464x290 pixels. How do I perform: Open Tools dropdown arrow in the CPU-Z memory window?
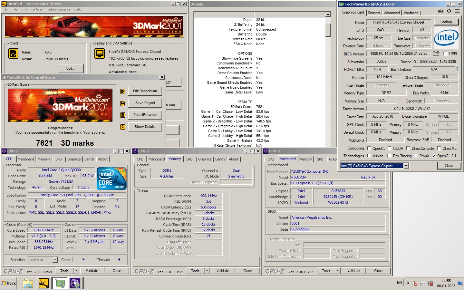207,271
